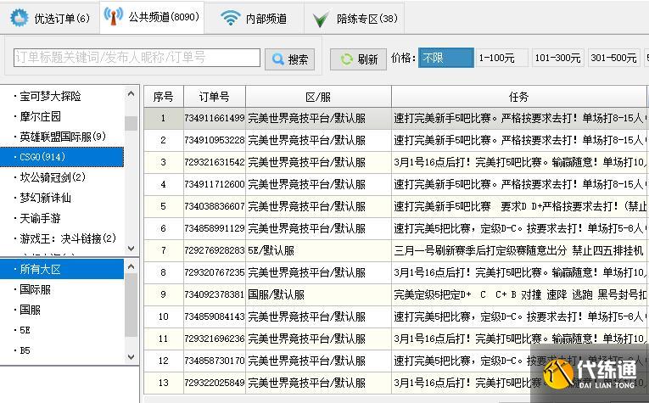The width and height of the screenshot is (649, 403).
Task: Click the antenna icon on 公共频道 tab
Action: point(113,16)
